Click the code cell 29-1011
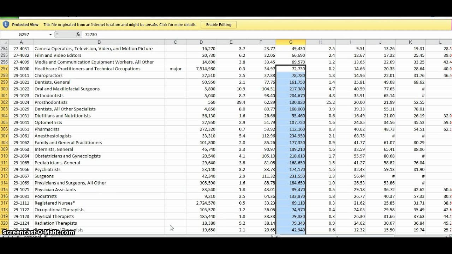Image resolution: width=452 pixels, height=254 pixels. coord(21,75)
